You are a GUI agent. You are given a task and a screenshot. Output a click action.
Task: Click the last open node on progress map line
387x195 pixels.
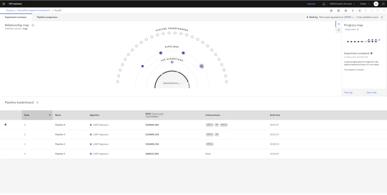pyautogui.click(x=379, y=40)
